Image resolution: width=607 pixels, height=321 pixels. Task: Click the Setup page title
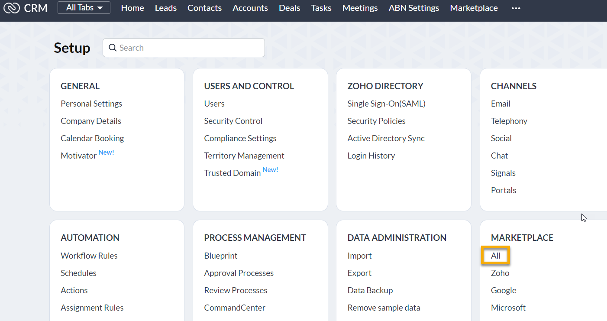pyautogui.click(x=72, y=48)
